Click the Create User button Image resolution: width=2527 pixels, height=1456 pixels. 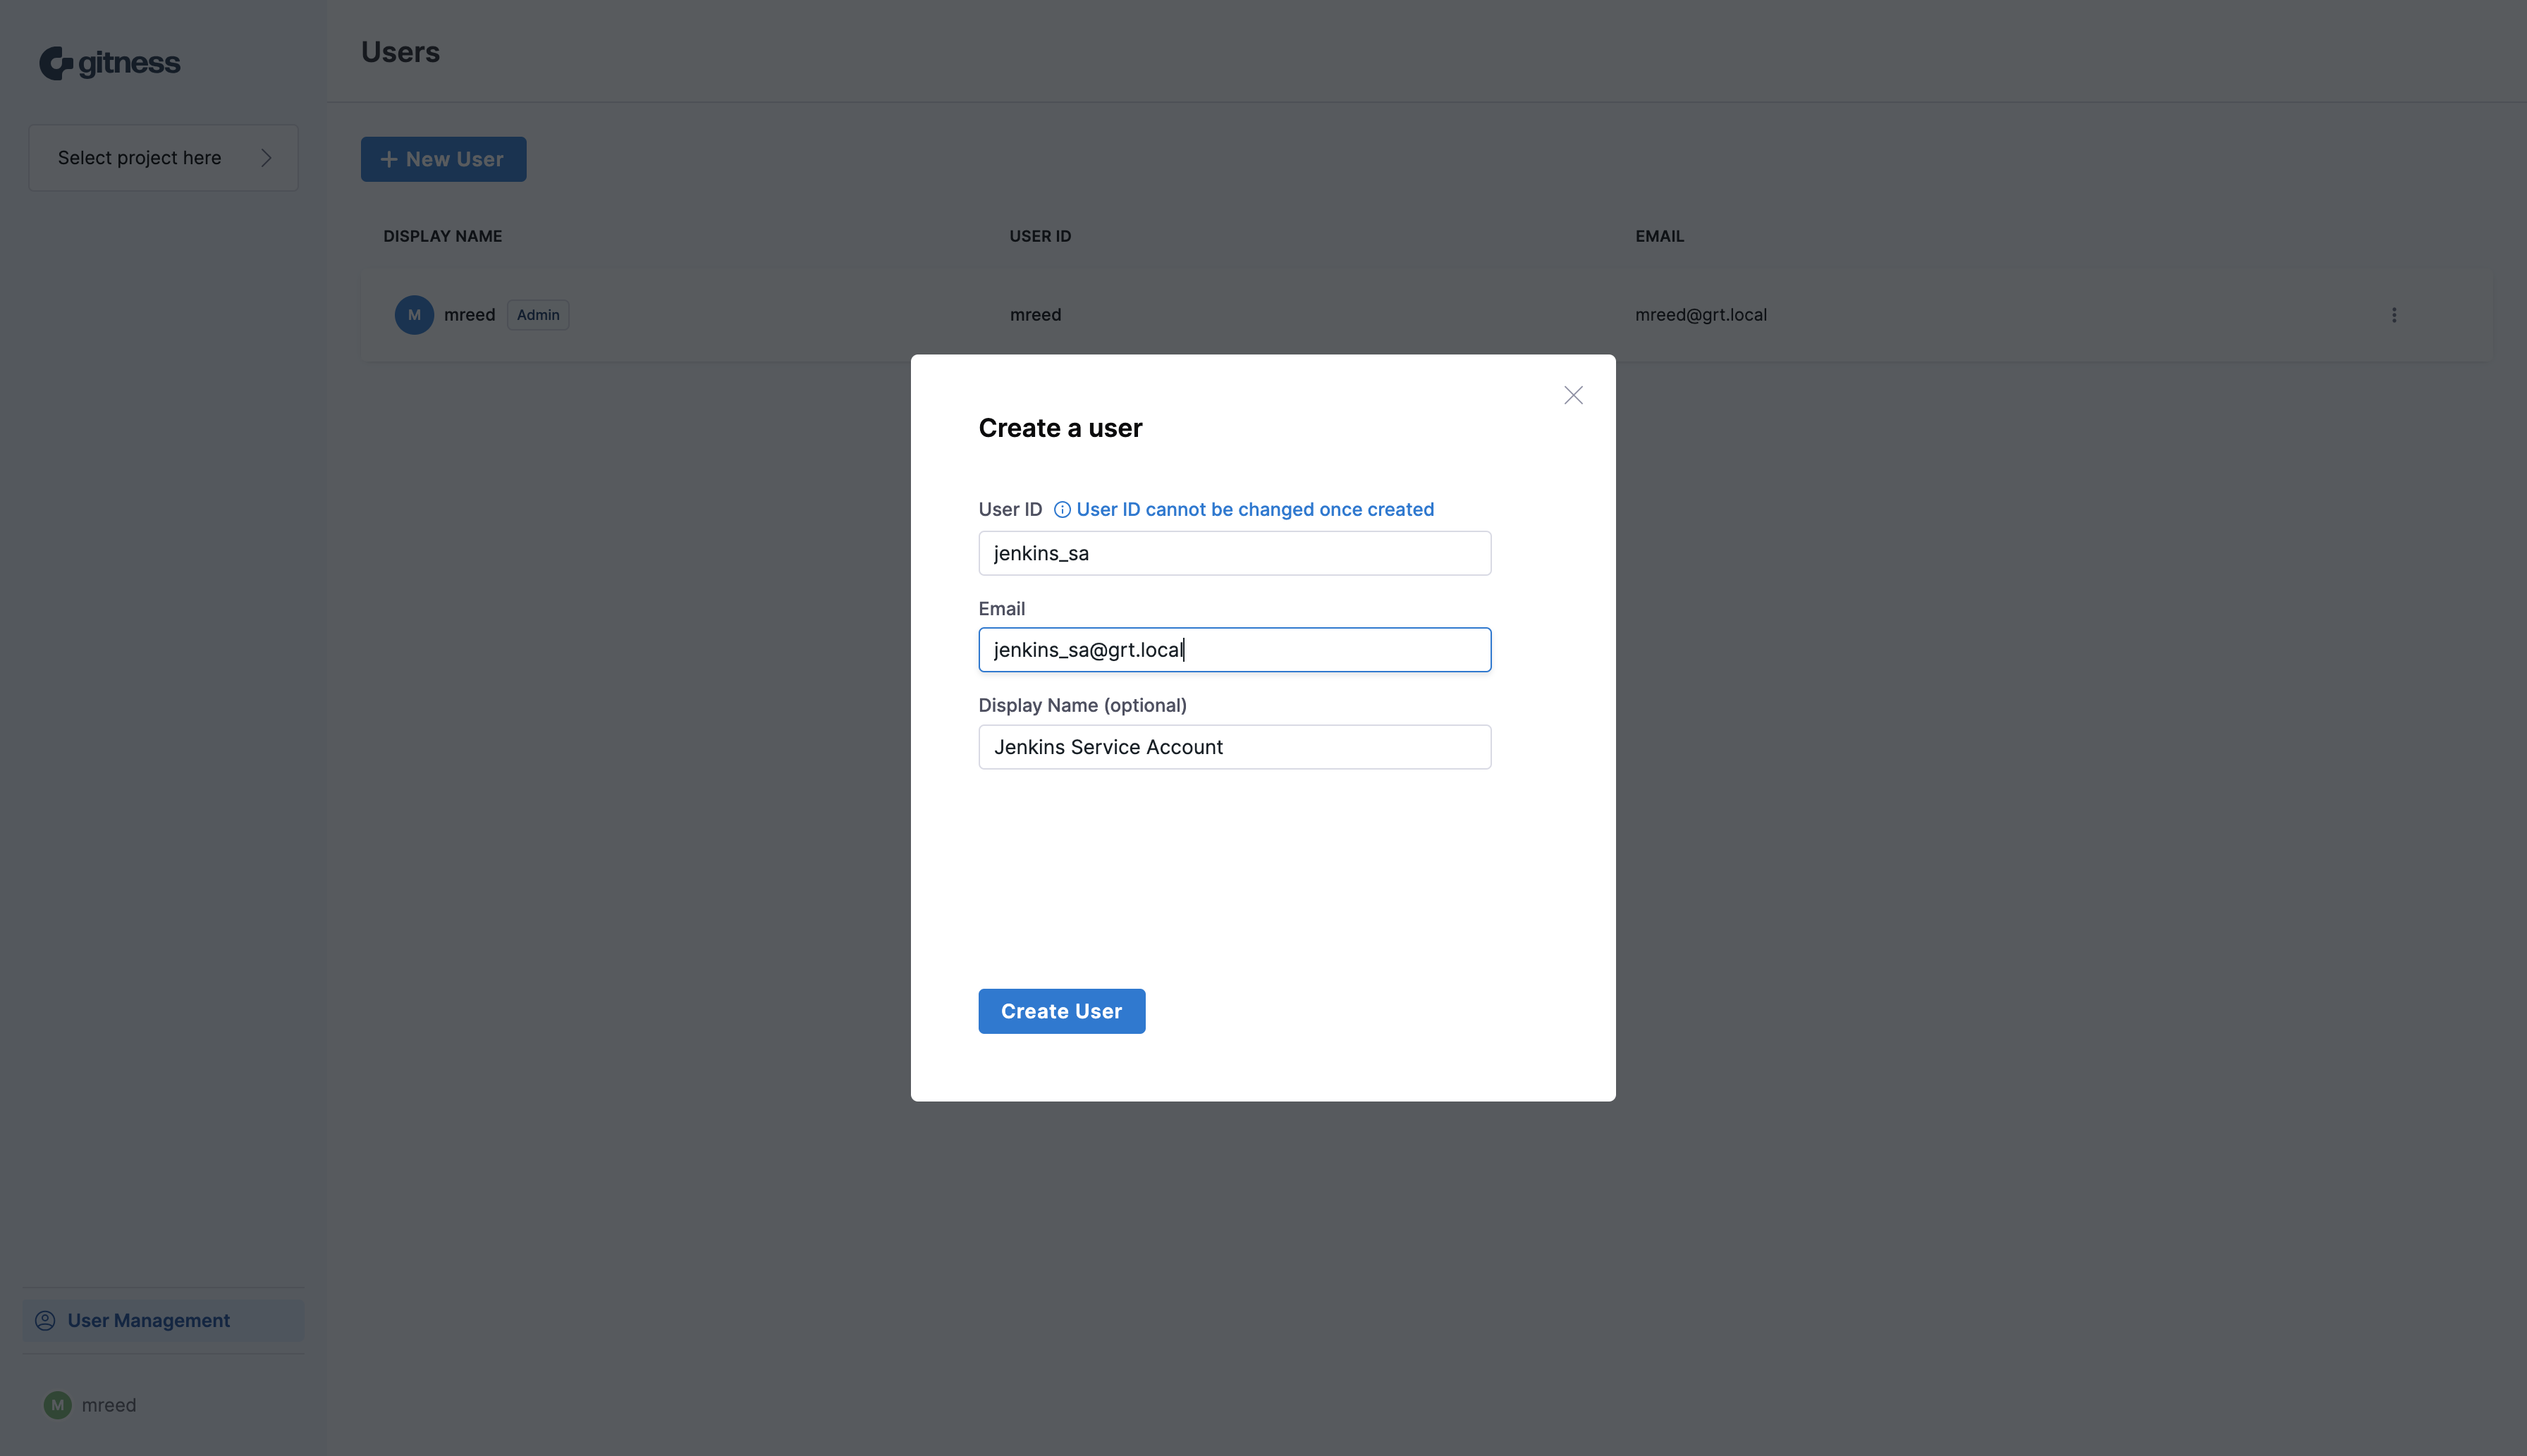[1061, 1011]
